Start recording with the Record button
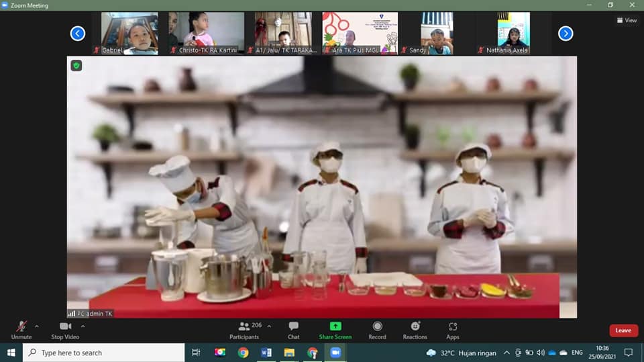This screenshot has height=362, width=644. pyautogui.click(x=377, y=329)
